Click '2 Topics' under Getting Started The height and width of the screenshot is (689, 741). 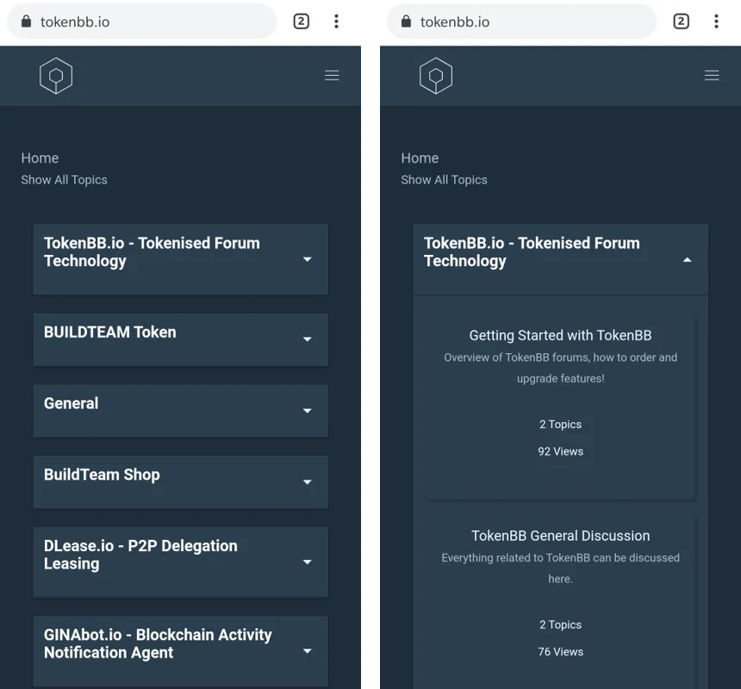tap(560, 424)
